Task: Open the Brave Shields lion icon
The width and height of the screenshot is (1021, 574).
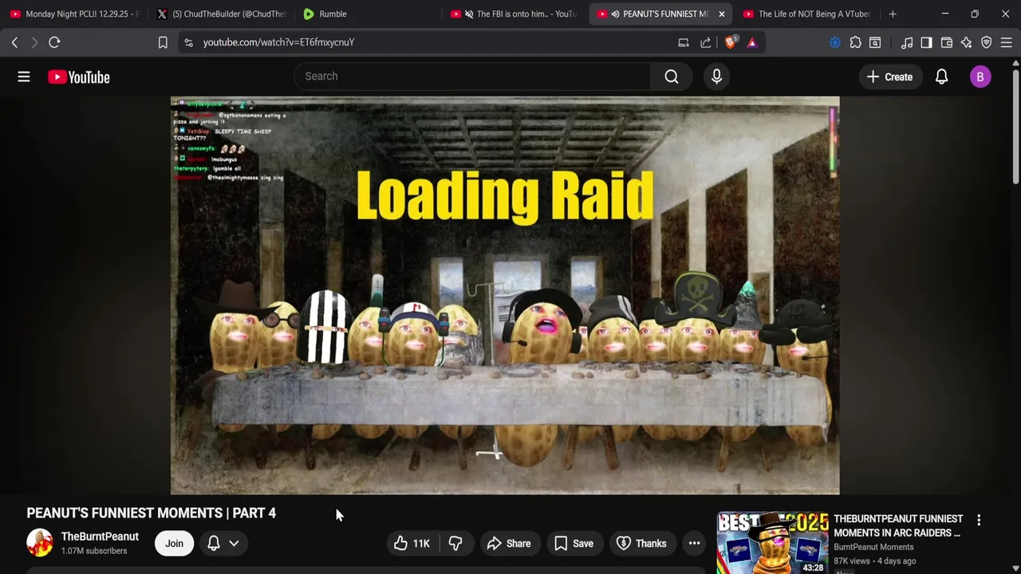Action: click(x=730, y=42)
